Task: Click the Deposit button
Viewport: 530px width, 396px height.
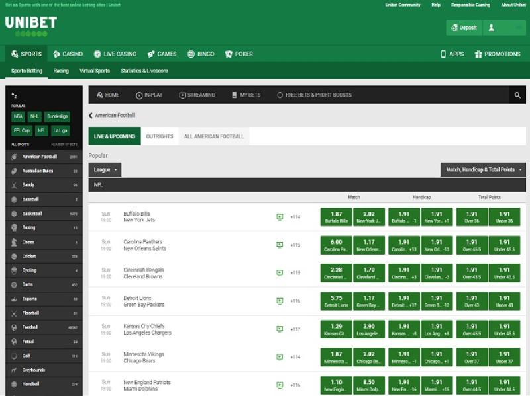Action: (x=464, y=28)
